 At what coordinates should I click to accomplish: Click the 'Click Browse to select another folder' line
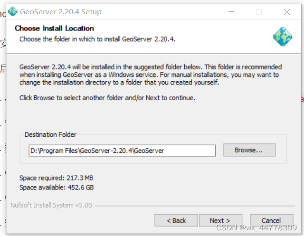click(107, 98)
